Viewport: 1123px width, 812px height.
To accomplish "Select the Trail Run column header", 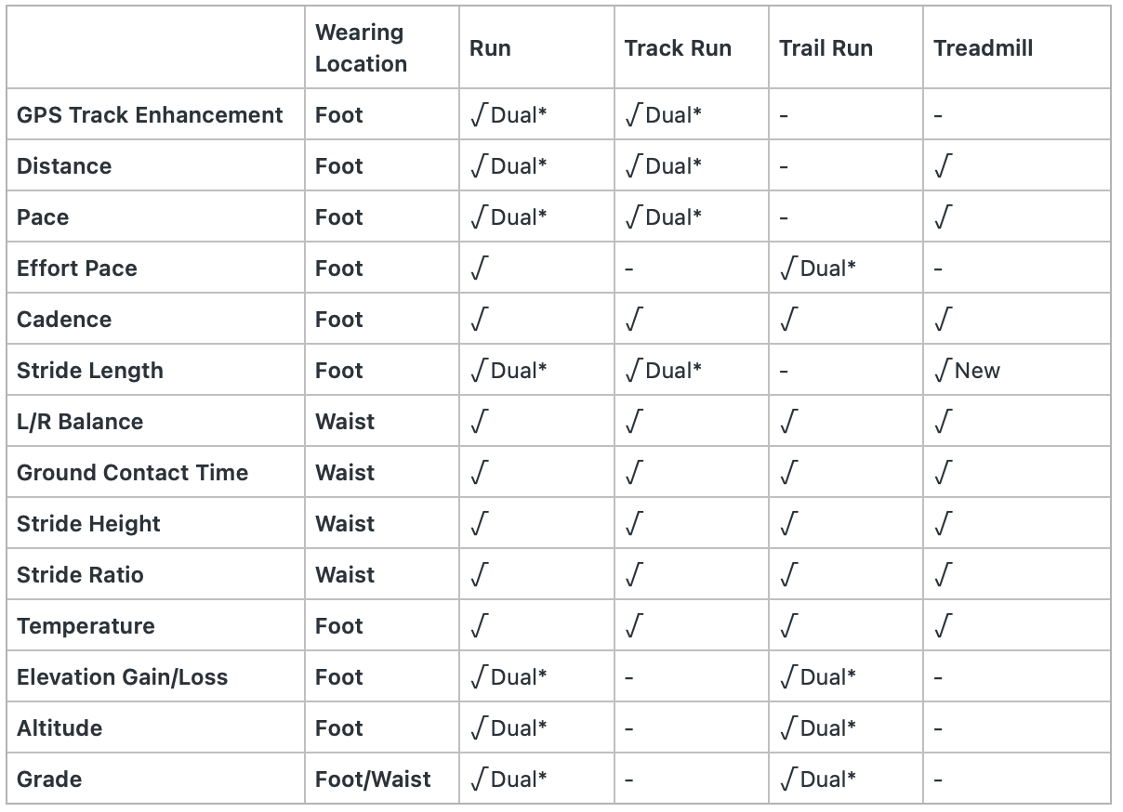I will click(x=826, y=48).
